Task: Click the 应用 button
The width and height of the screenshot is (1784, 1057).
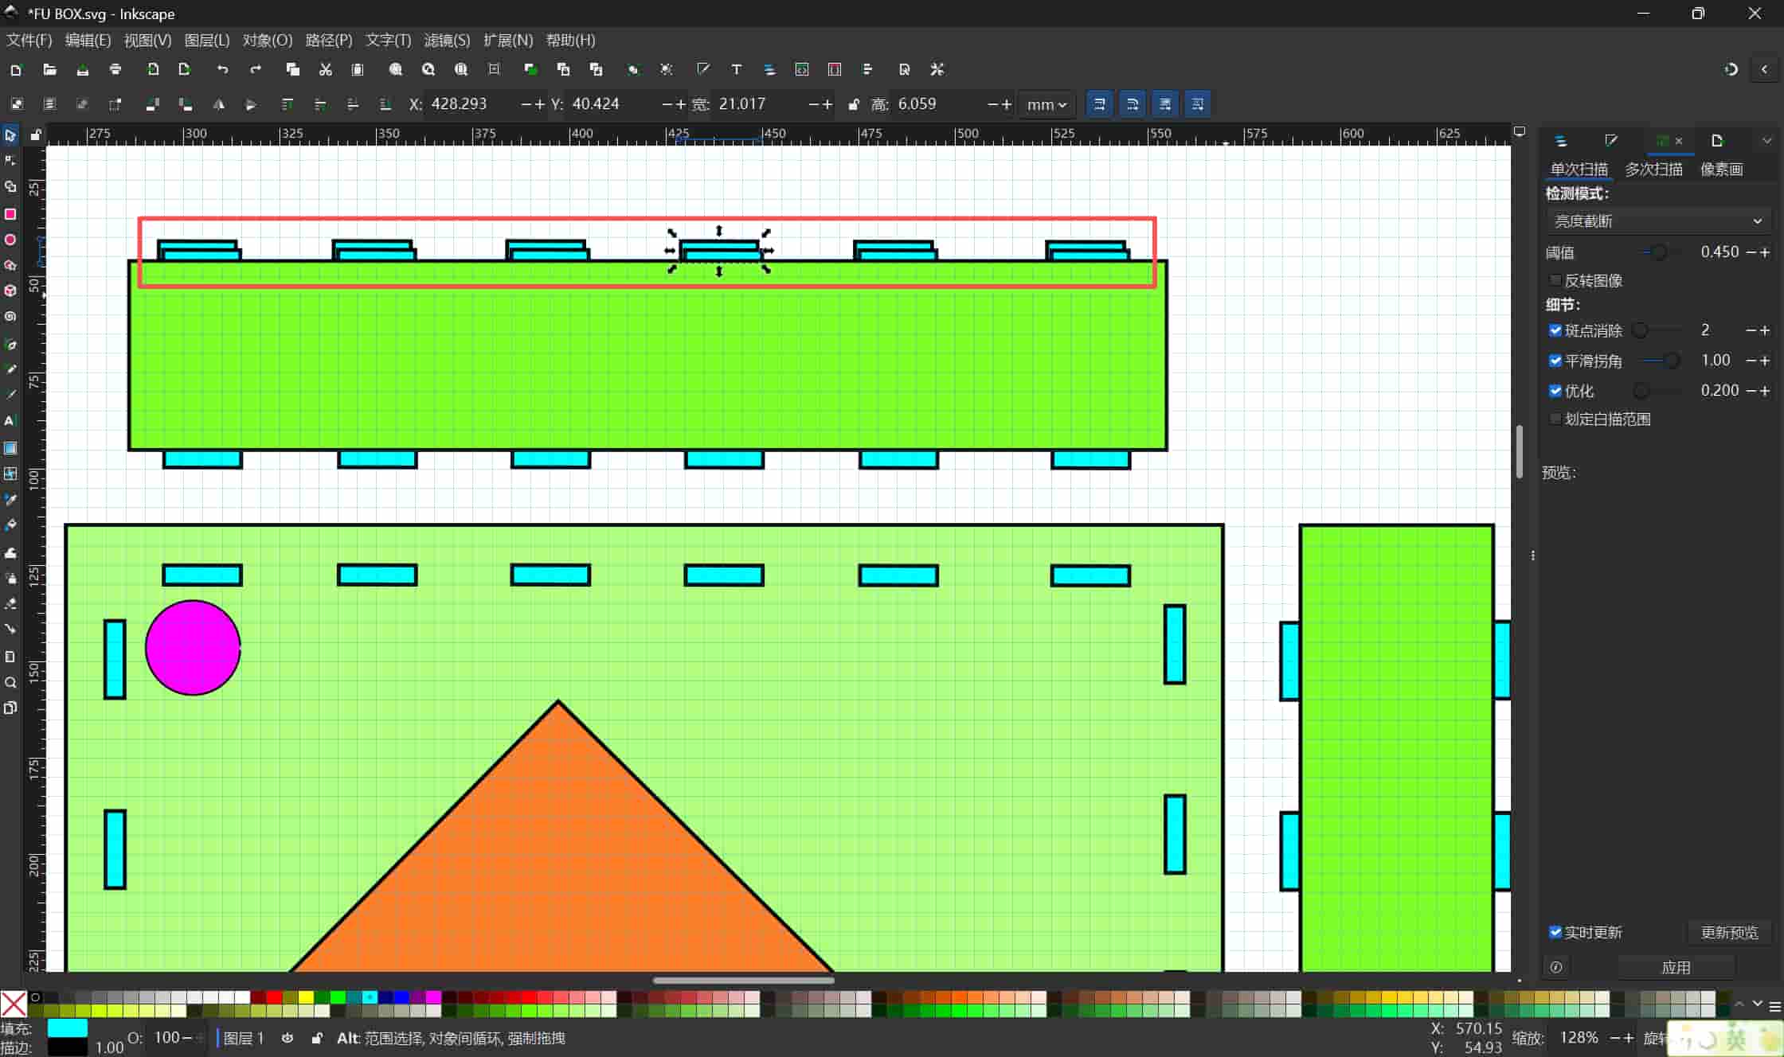Action: [1676, 967]
